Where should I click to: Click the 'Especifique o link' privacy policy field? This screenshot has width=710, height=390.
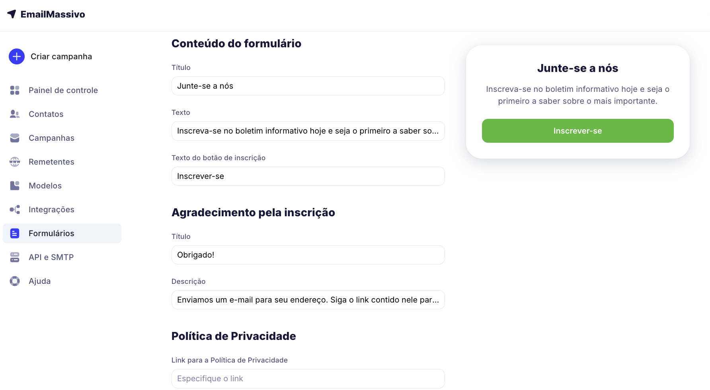[x=308, y=378]
